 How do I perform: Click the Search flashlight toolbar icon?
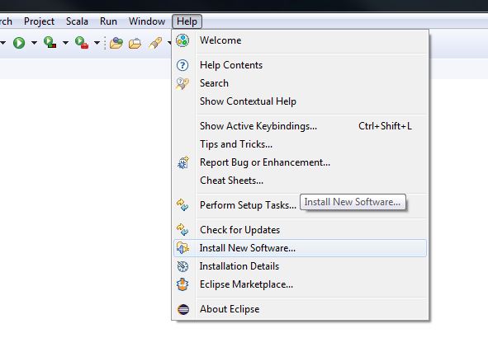click(155, 43)
